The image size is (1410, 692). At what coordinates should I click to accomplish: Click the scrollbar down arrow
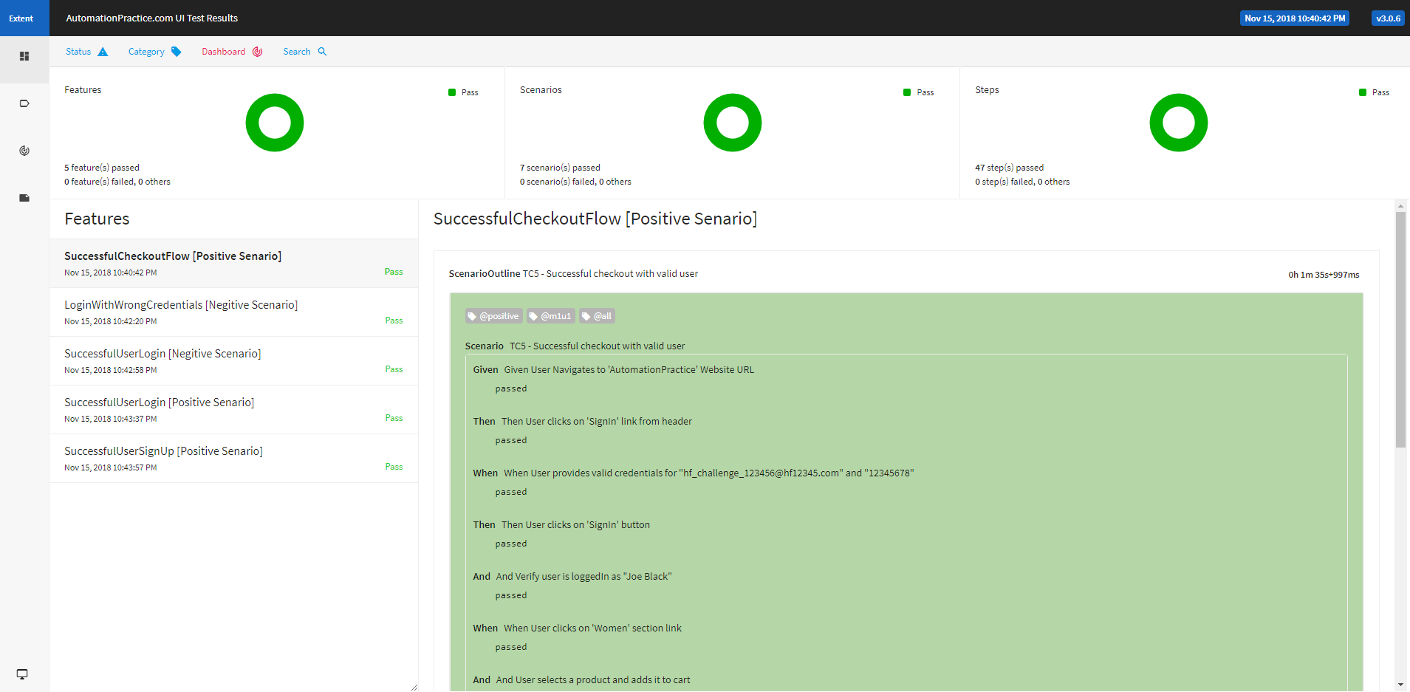click(x=1400, y=685)
